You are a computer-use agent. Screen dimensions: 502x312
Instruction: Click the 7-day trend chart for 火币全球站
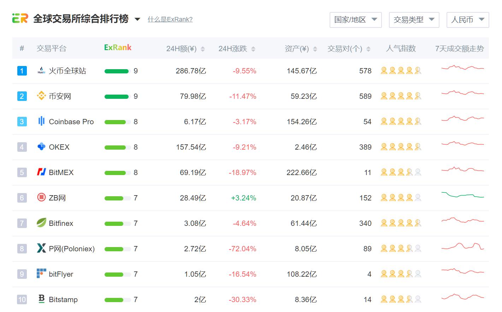tap(463, 67)
